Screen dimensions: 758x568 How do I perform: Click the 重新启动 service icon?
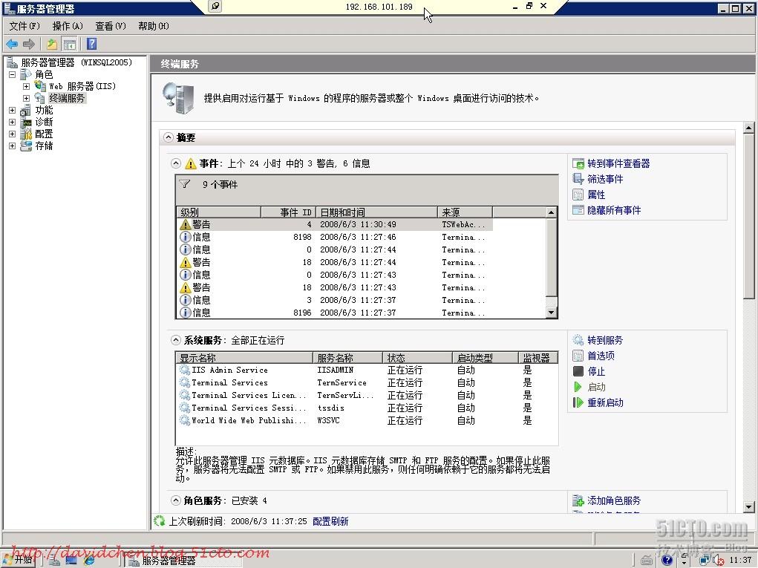(578, 402)
